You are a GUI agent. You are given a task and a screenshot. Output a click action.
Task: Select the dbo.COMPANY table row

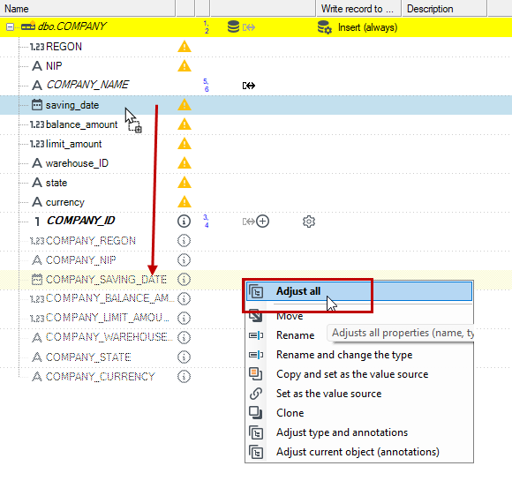pyautogui.click(x=256, y=27)
